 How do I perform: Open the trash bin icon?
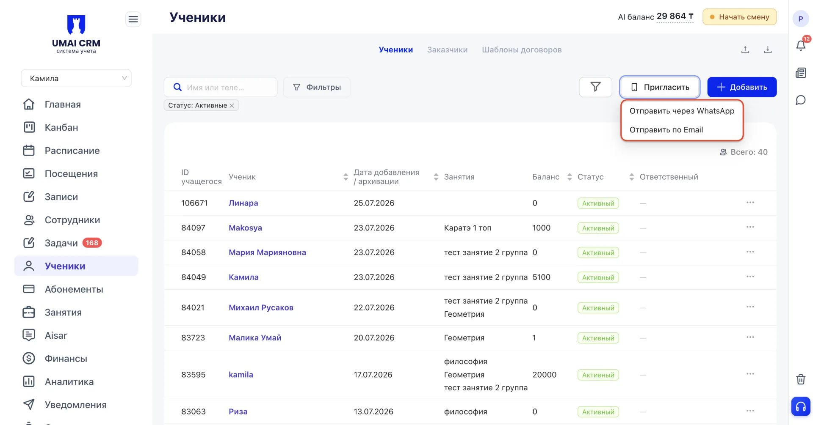click(801, 379)
